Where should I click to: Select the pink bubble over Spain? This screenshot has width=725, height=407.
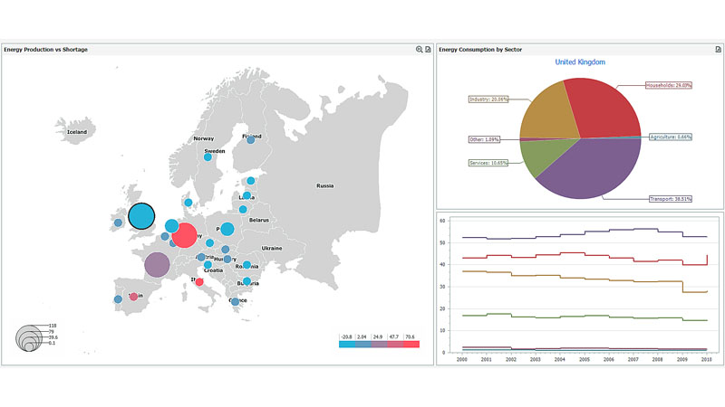(x=133, y=297)
